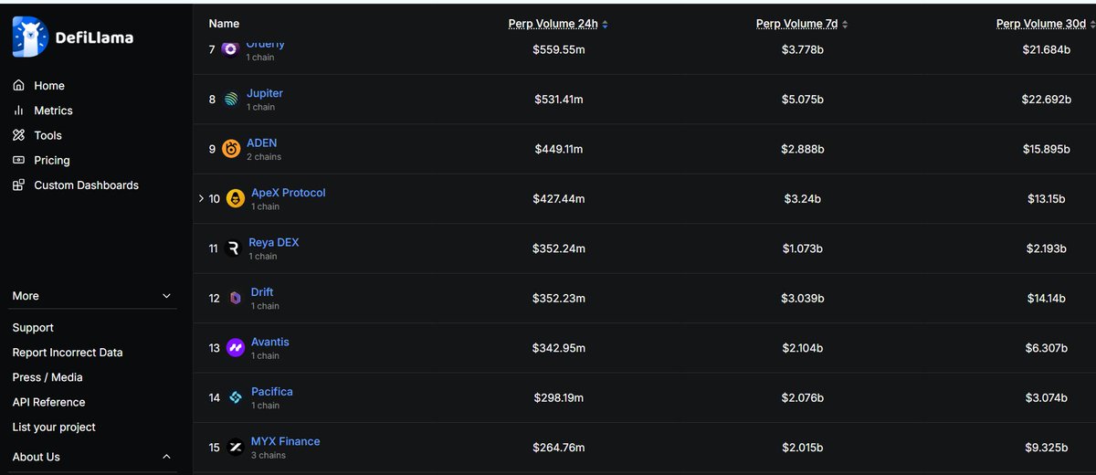
Task: Open API Reference link
Action: [48, 402]
